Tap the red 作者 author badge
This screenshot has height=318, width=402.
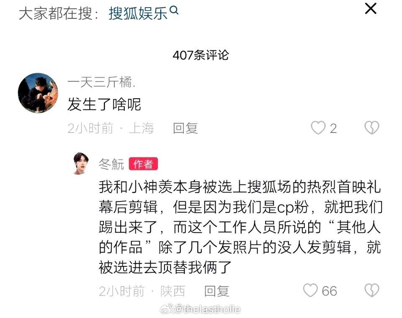click(143, 164)
